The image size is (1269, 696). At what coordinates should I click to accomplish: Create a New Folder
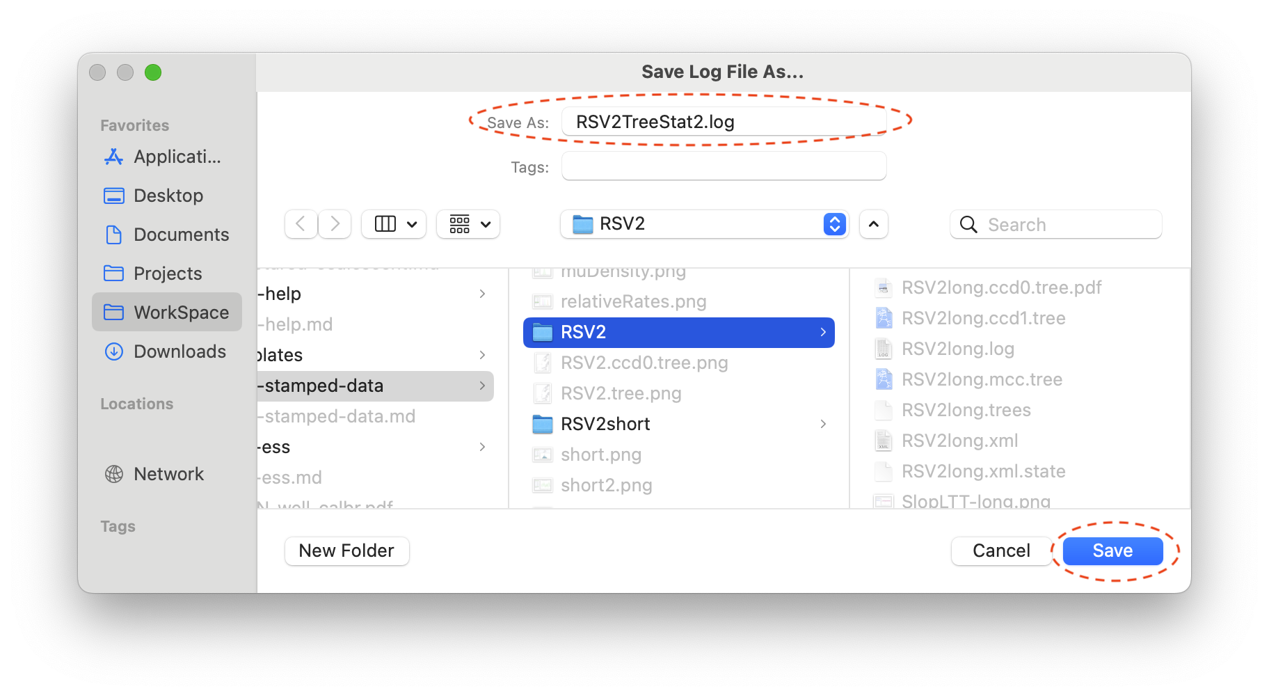tap(346, 551)
